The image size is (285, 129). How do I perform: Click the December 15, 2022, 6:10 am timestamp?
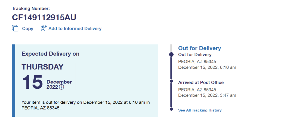click(x=207, y=67)
